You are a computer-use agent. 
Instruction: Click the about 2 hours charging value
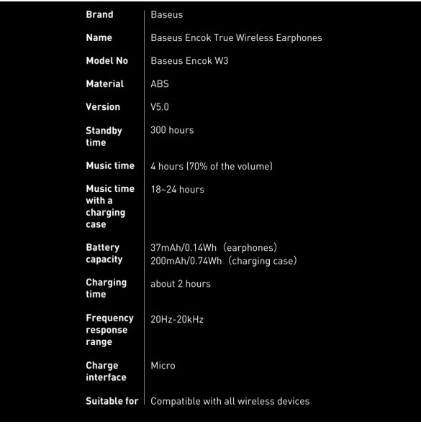[x=181, y=284]
